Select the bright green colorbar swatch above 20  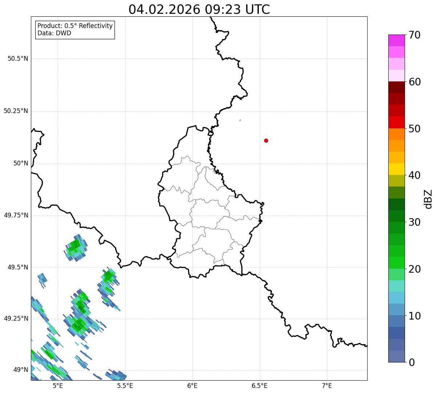(396, 262)
